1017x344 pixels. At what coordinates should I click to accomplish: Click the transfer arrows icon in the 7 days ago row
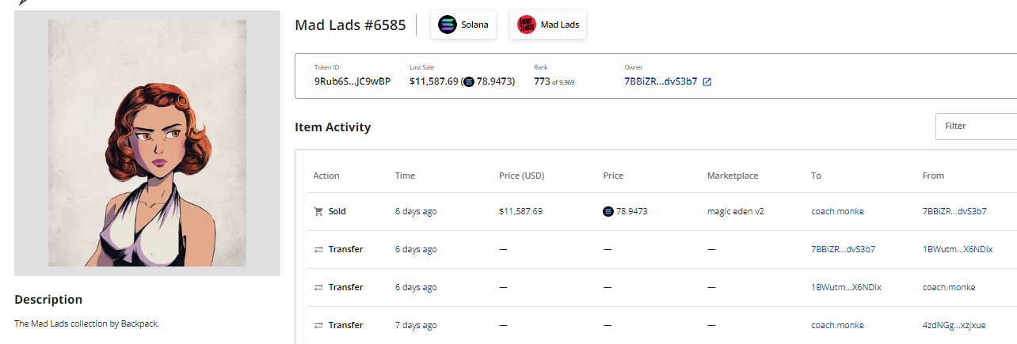318,325
